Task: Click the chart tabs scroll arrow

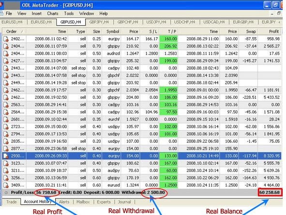Action: [x=279, y=22]
